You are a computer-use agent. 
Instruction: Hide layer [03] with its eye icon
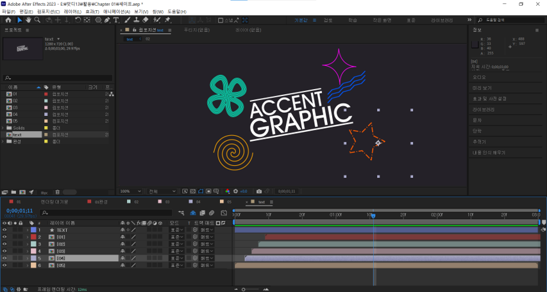pos(4,251)
